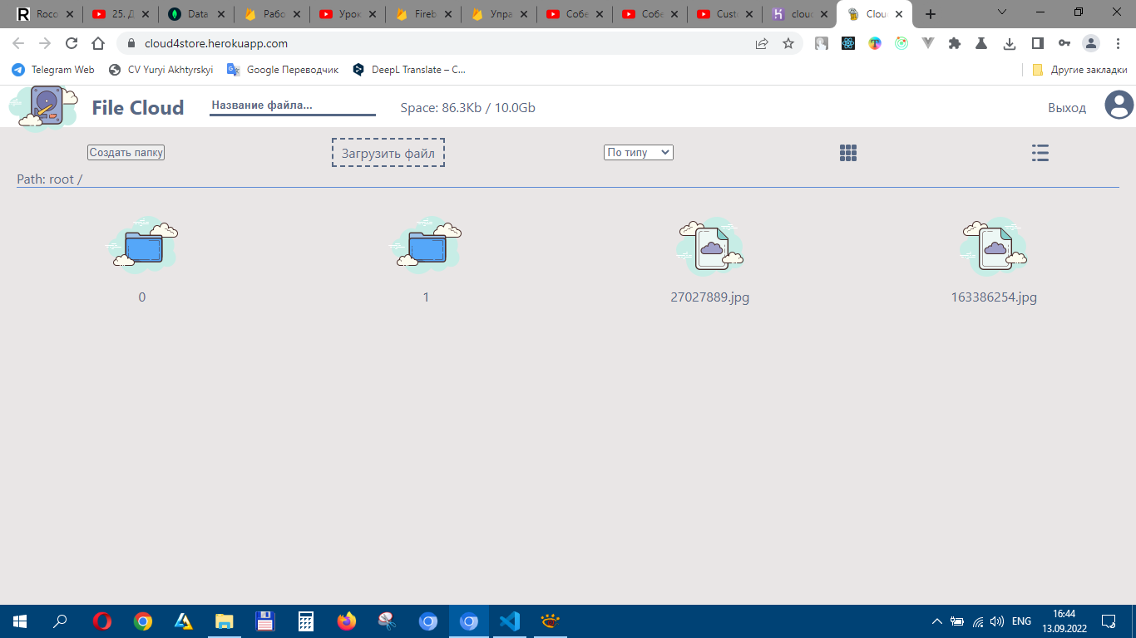Open the Chrome three-dot menu
1136x638 pixels.
1119,43
